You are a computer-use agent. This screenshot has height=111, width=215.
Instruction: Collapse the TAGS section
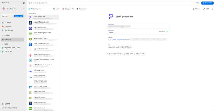tap(3, 44)
